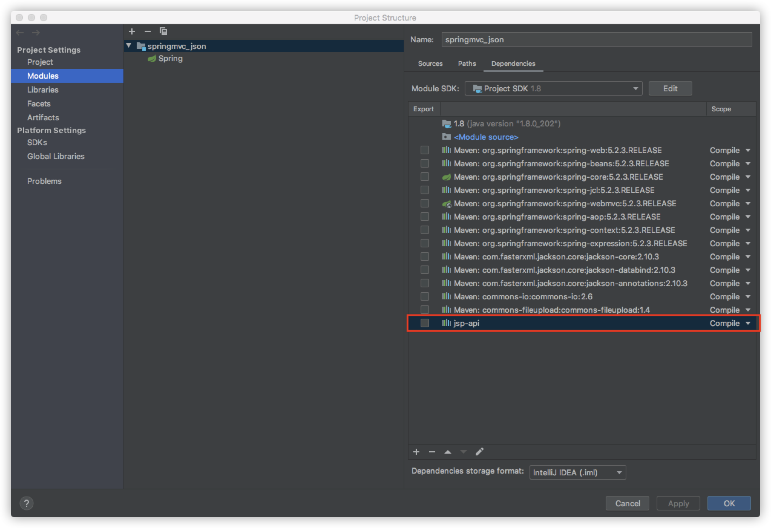
Task: Click the copy module icon
Action: coord(163,31)
